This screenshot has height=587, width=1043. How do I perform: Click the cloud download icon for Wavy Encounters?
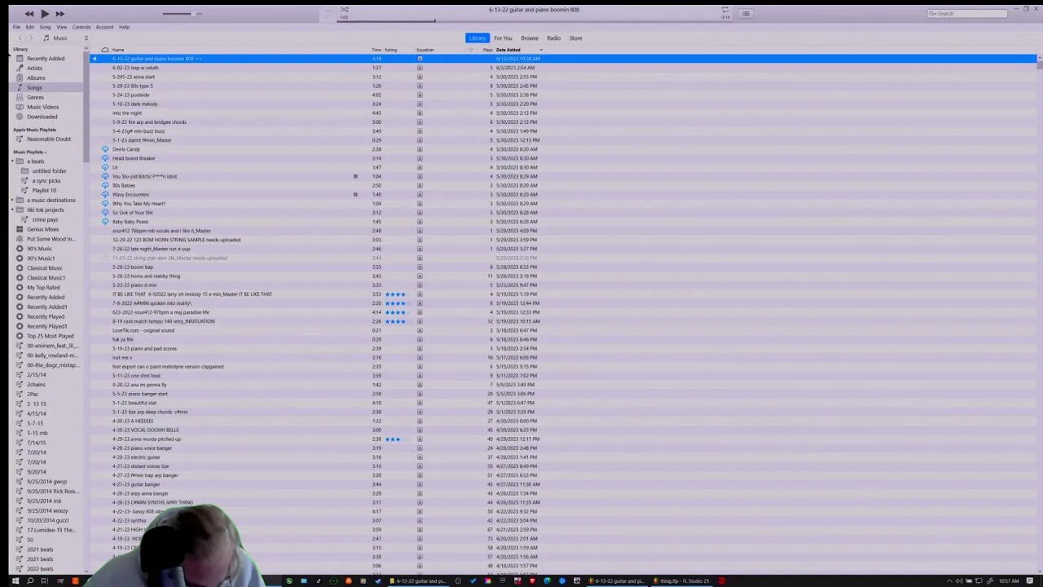coord(105,195)
